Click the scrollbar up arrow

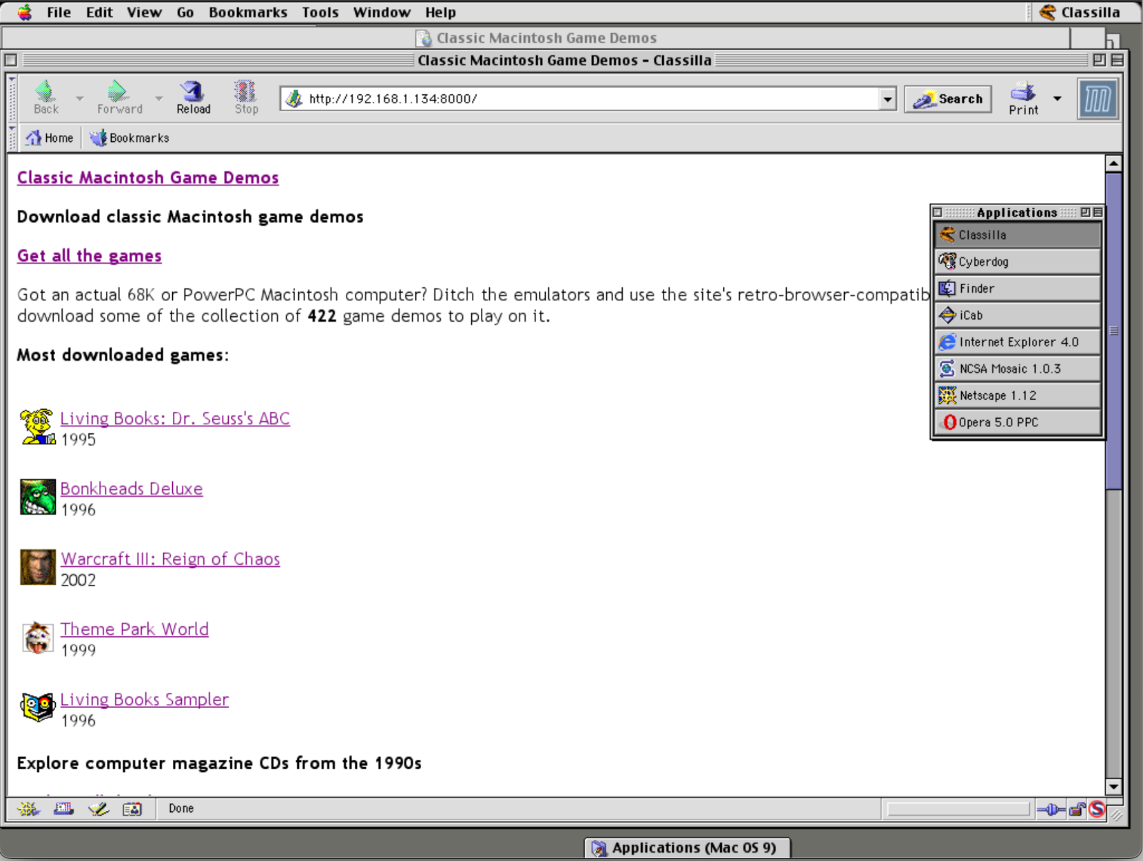click(x=1113, y=163)
